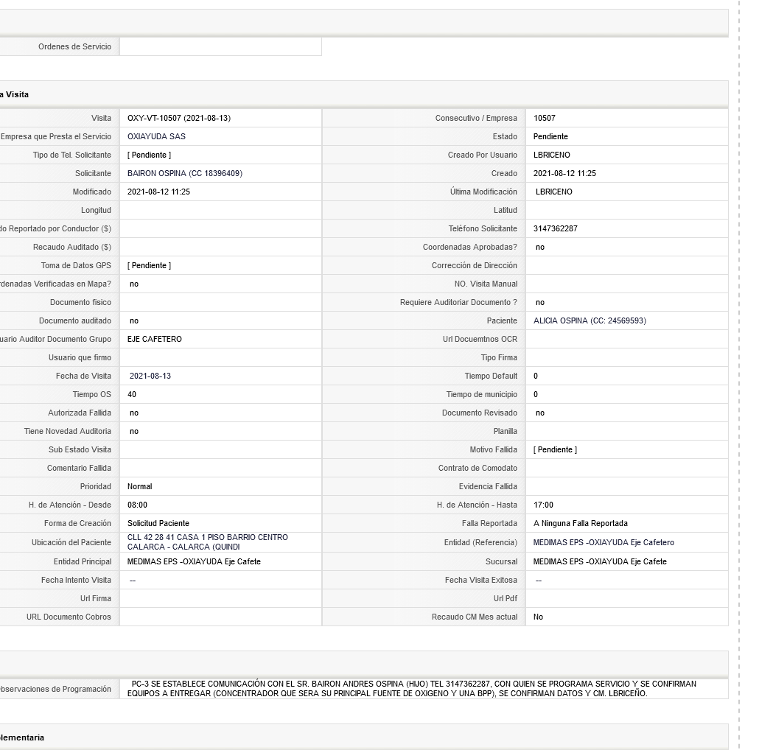Click the 'Url Pdf' label

point(506,598)
